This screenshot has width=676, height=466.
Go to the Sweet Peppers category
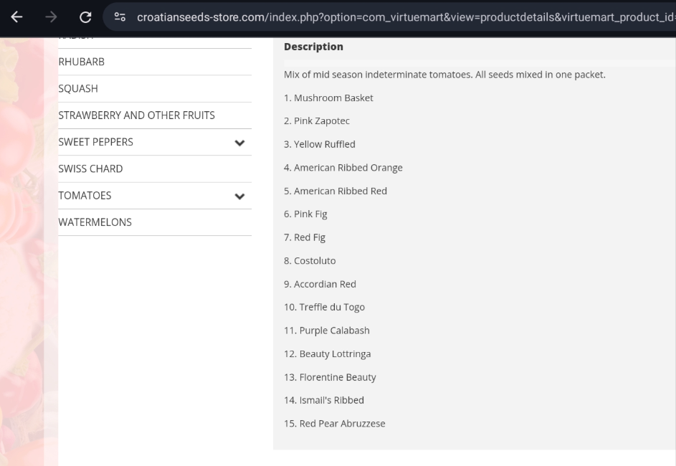pos(95,142)
